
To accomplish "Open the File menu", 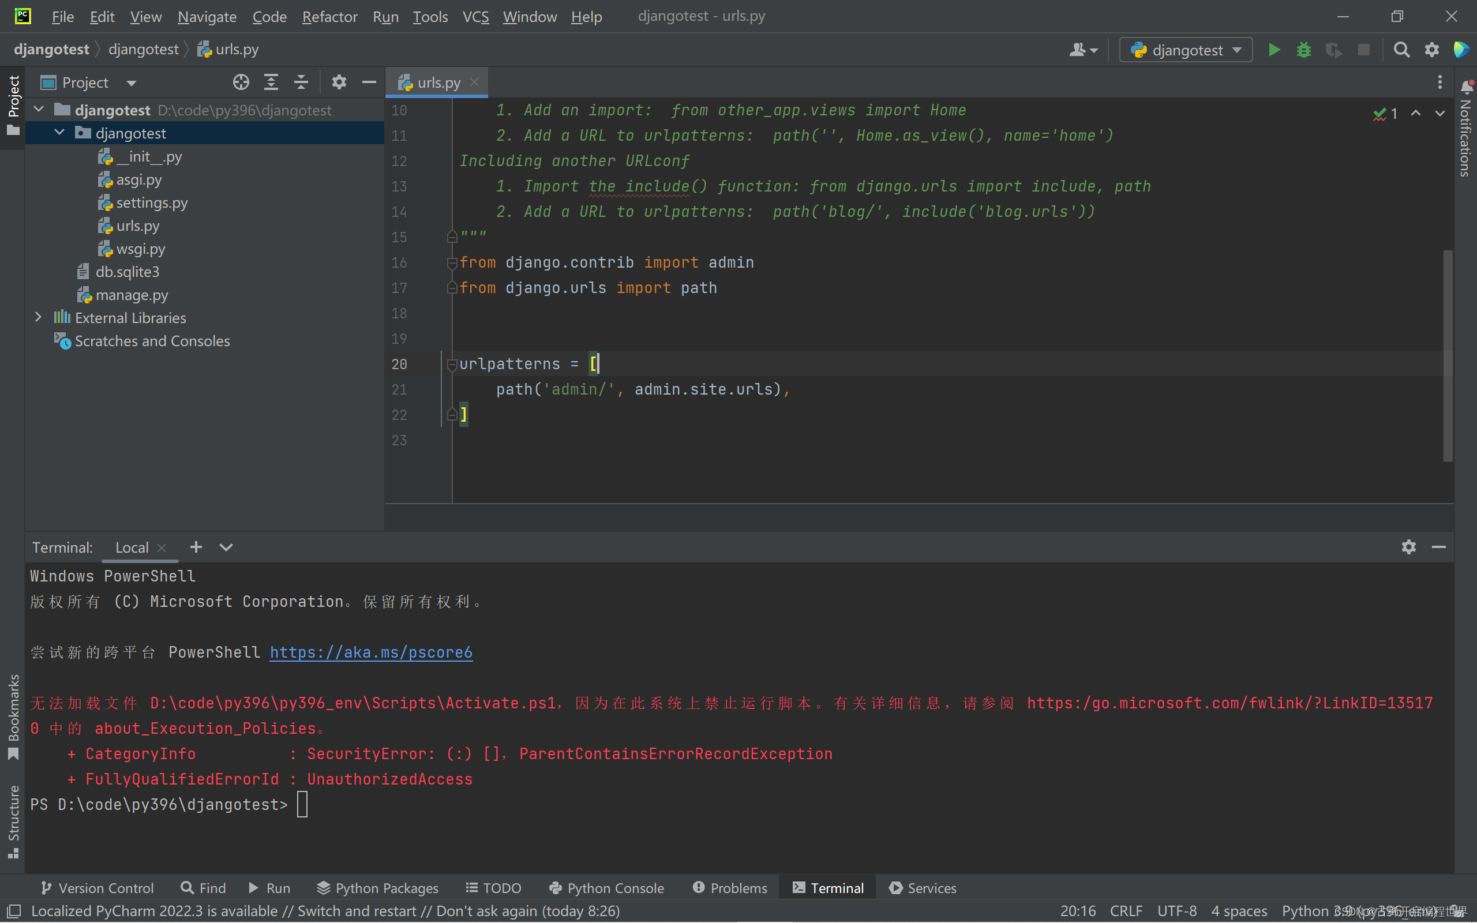I will click(x=63, y=17).
